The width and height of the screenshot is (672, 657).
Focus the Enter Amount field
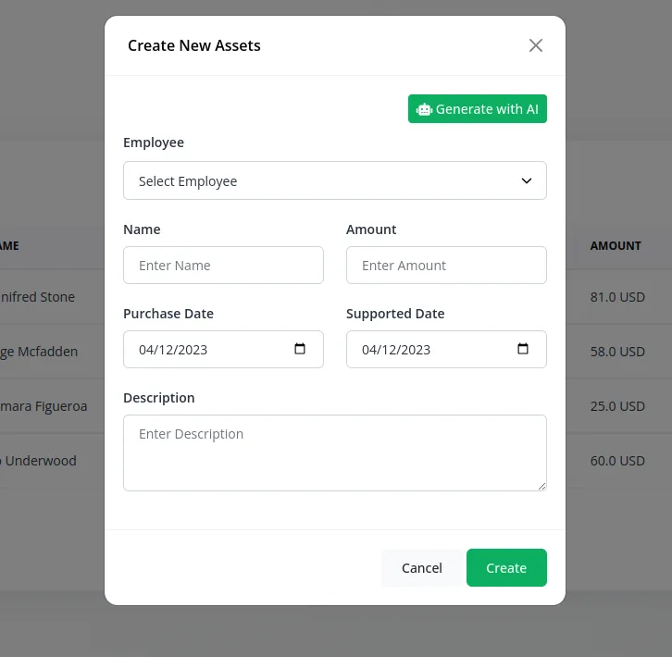(x=446, y=266)
